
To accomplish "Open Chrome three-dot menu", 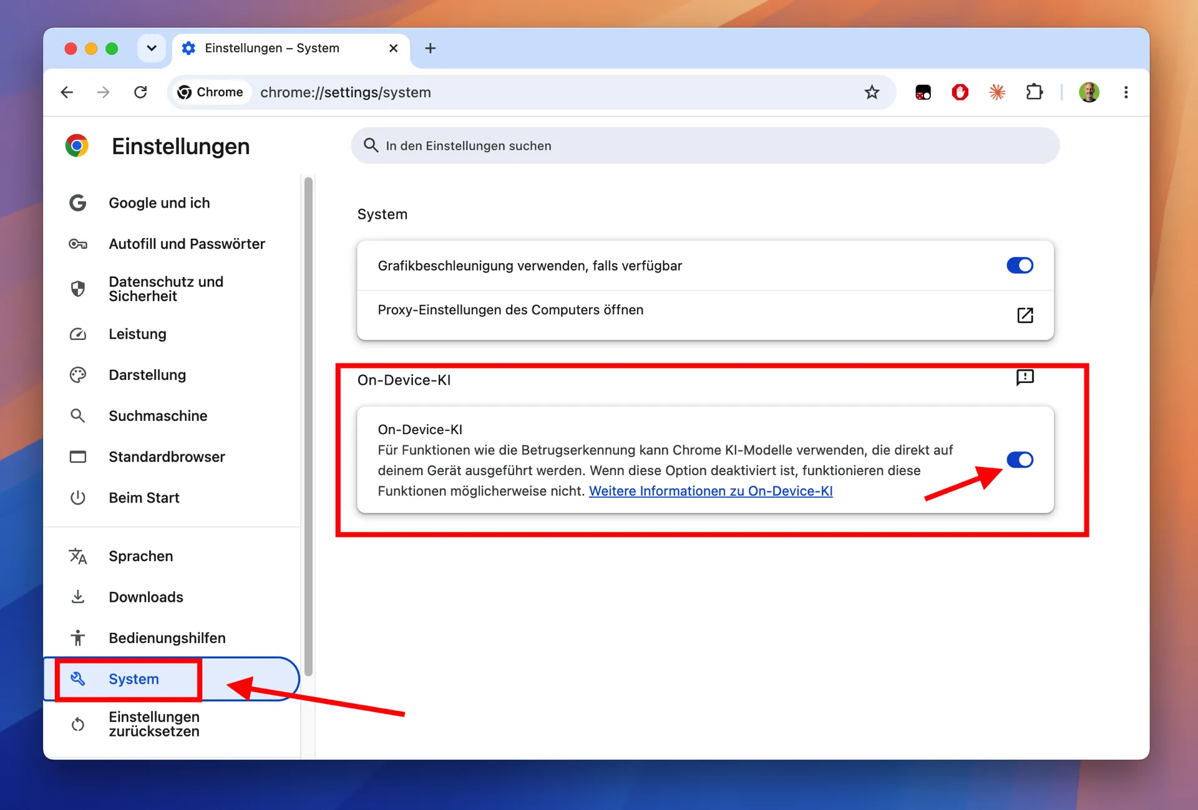I will [1126, 92].
